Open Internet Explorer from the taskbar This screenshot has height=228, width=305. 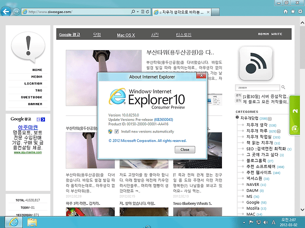[14, 222]
